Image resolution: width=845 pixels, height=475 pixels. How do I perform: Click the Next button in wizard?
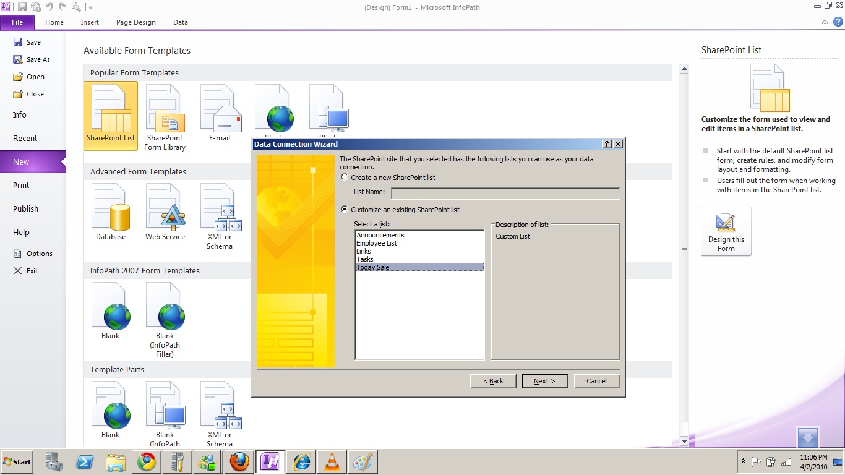coord(544,381)
